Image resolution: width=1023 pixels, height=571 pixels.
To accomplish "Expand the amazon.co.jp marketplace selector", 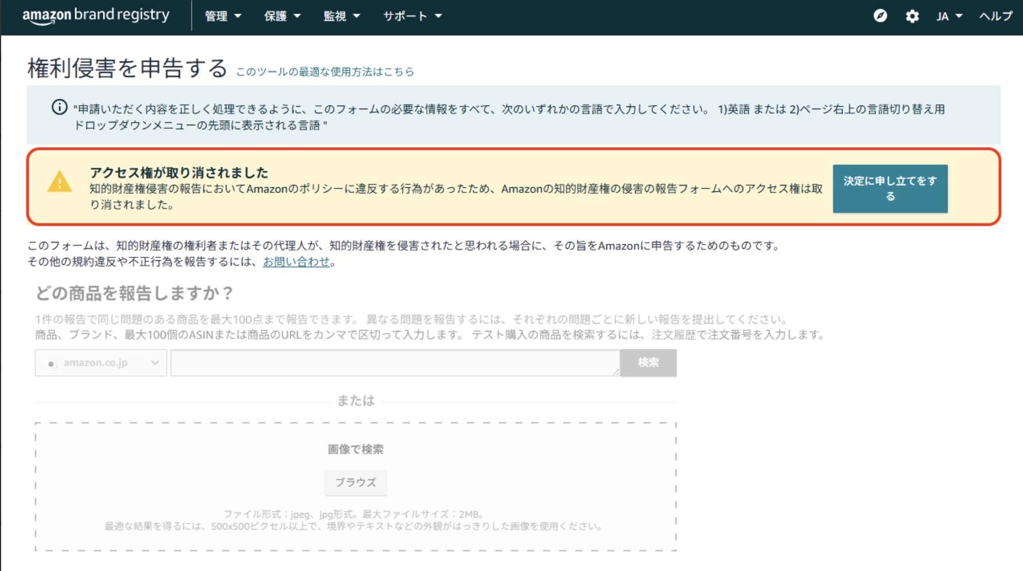I will coord(154,362).
